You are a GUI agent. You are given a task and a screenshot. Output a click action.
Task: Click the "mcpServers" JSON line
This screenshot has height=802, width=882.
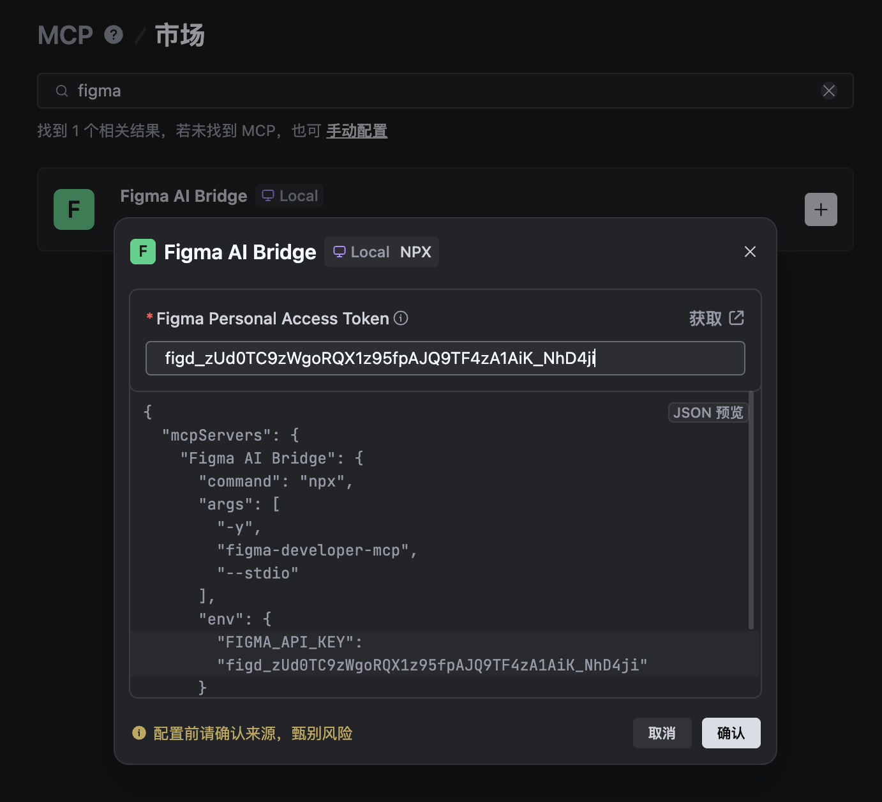pos(230,435)
